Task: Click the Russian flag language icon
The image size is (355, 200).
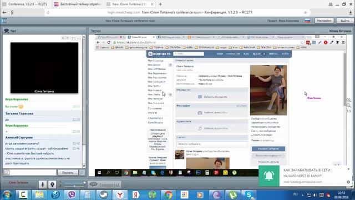Action: coord(307,21)
